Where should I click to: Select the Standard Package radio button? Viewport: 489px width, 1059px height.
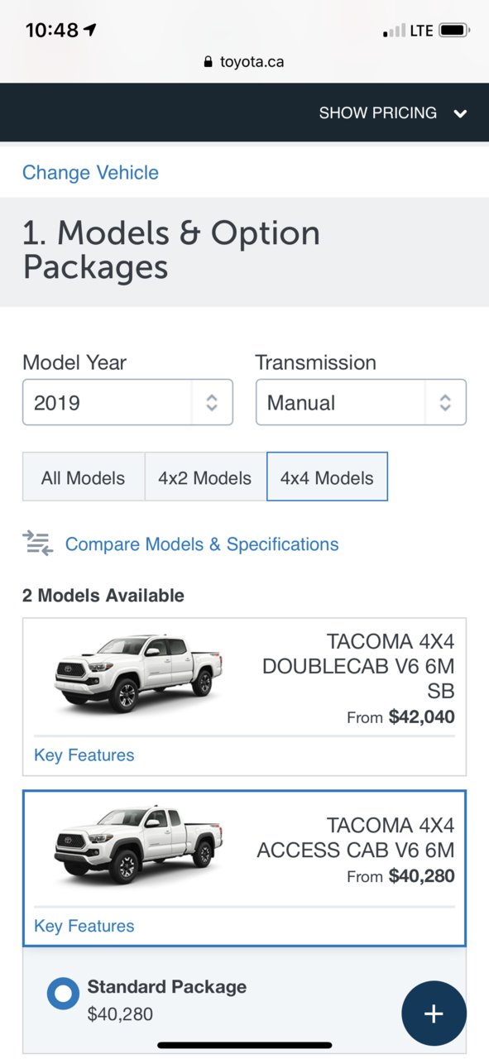(63, 994)
